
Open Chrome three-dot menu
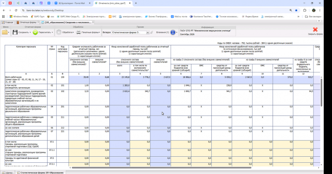320,10
